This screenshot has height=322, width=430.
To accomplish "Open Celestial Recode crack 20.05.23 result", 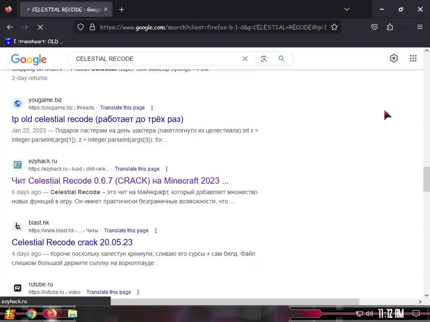I will 72,242.
